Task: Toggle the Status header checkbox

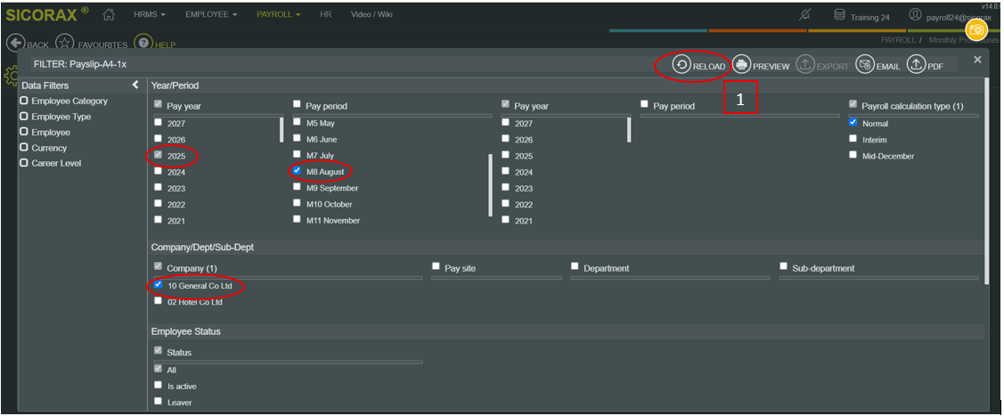Action: click(x=159, y=351)
